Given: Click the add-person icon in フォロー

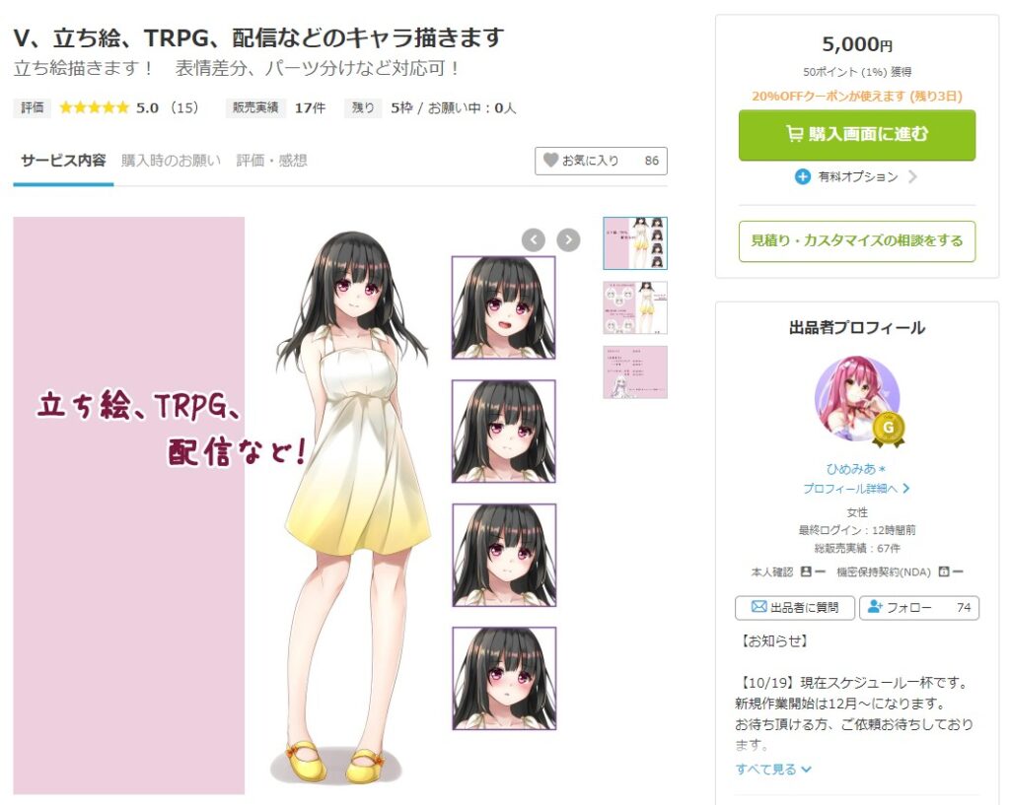Looking at the screenshot, I should tap(875, 606).
